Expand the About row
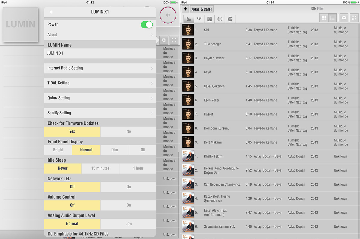This screenshot has width=360, height=239. click(100, 35)
